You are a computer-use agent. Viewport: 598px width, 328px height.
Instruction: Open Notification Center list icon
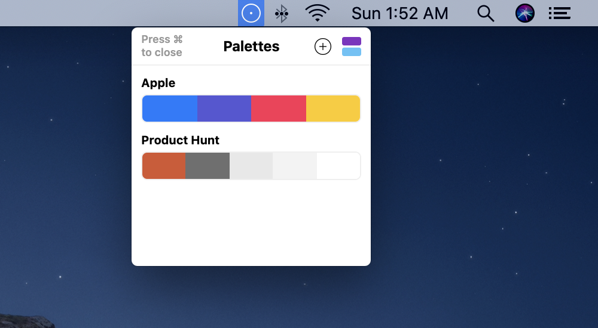560,13
